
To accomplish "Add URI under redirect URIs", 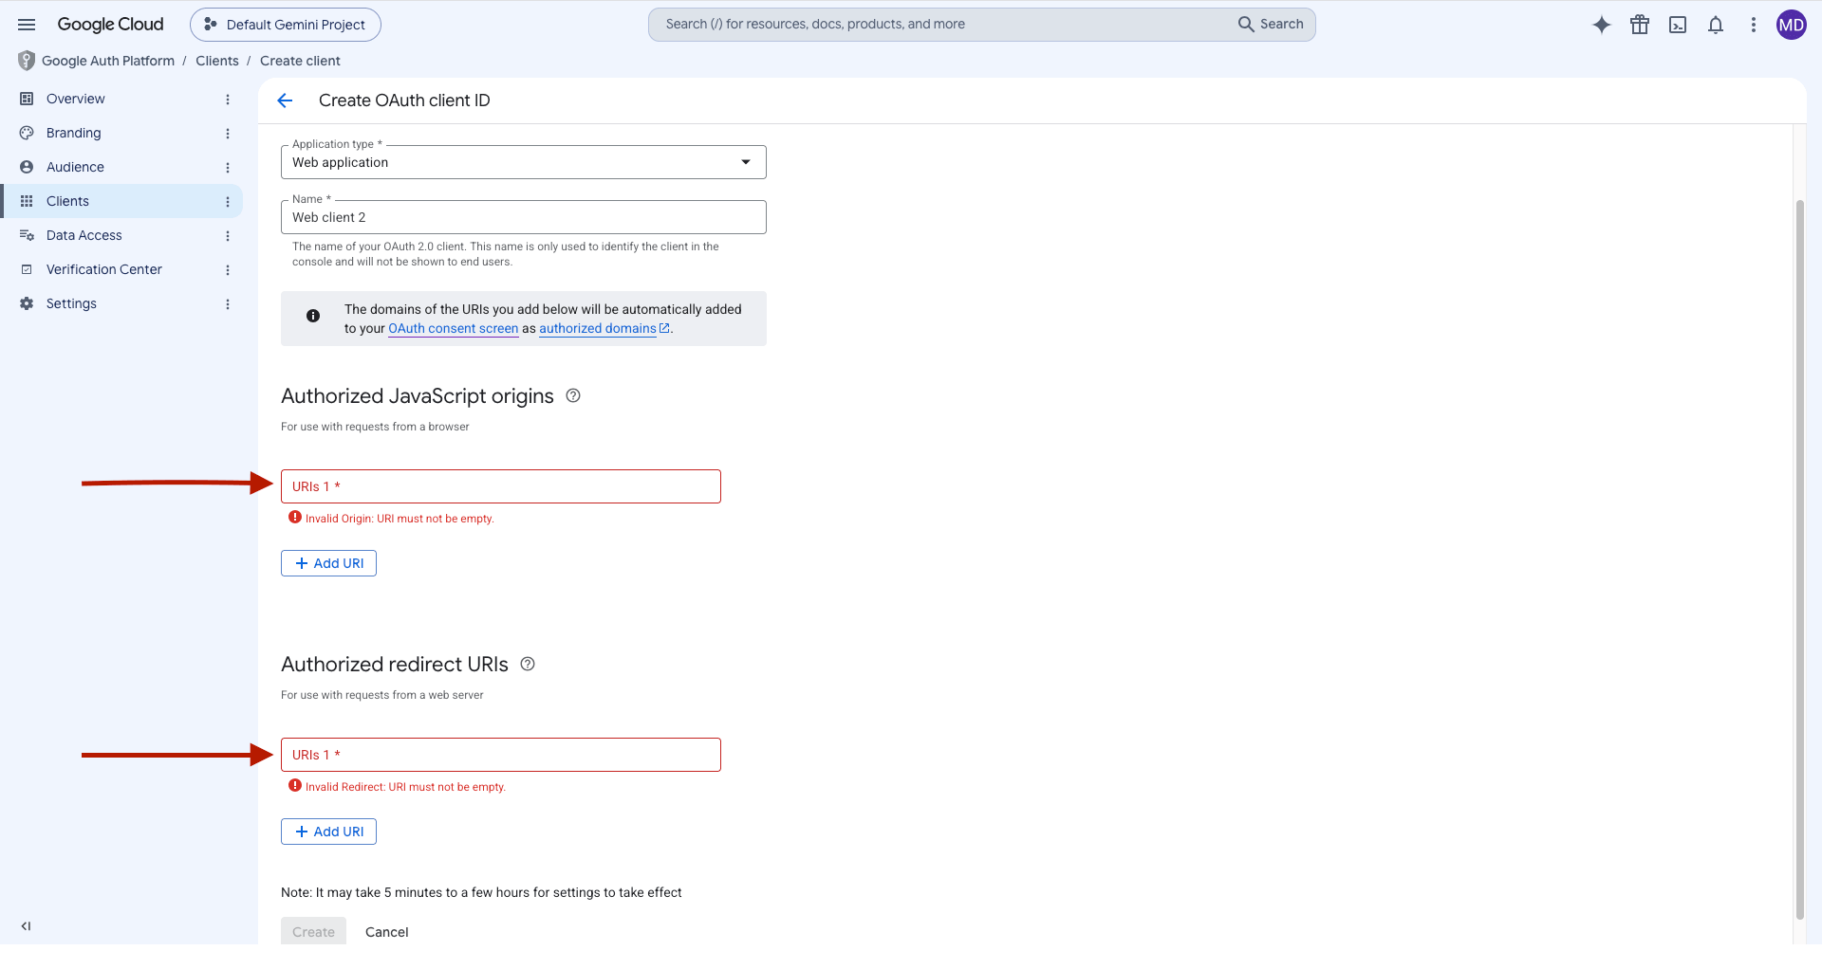I will click(x=328, y=832).
